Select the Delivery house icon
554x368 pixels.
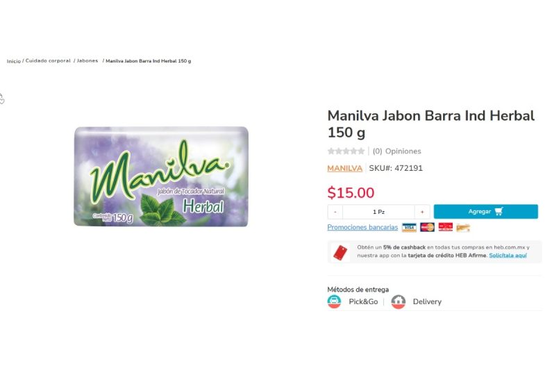(398, 302)
